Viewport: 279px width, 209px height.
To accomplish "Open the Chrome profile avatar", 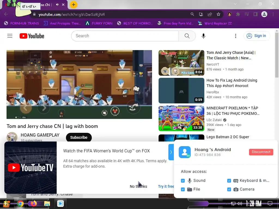I will pos(264,14).
